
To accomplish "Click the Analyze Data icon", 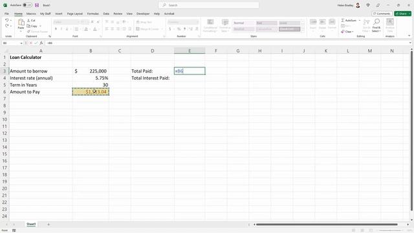I will 389,22.
